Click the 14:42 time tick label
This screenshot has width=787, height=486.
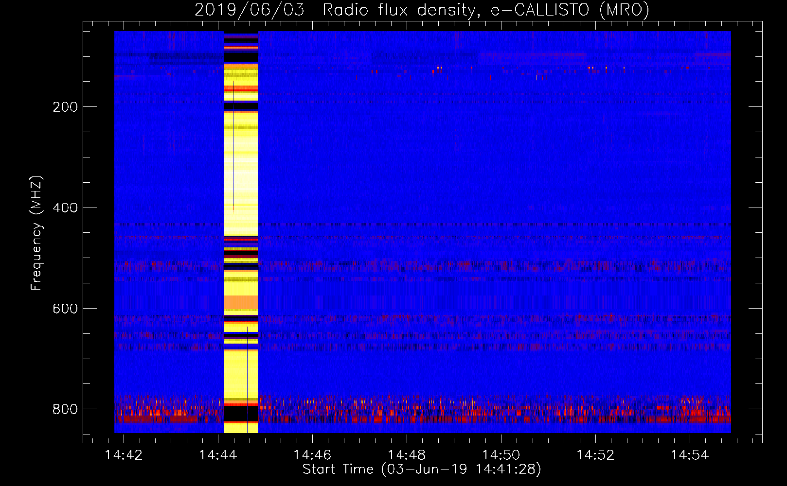click(124, 455)
